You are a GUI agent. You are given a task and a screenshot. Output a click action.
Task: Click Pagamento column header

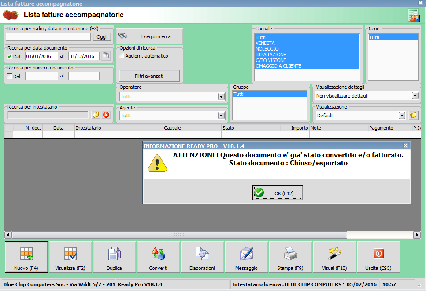click(390, 128)
